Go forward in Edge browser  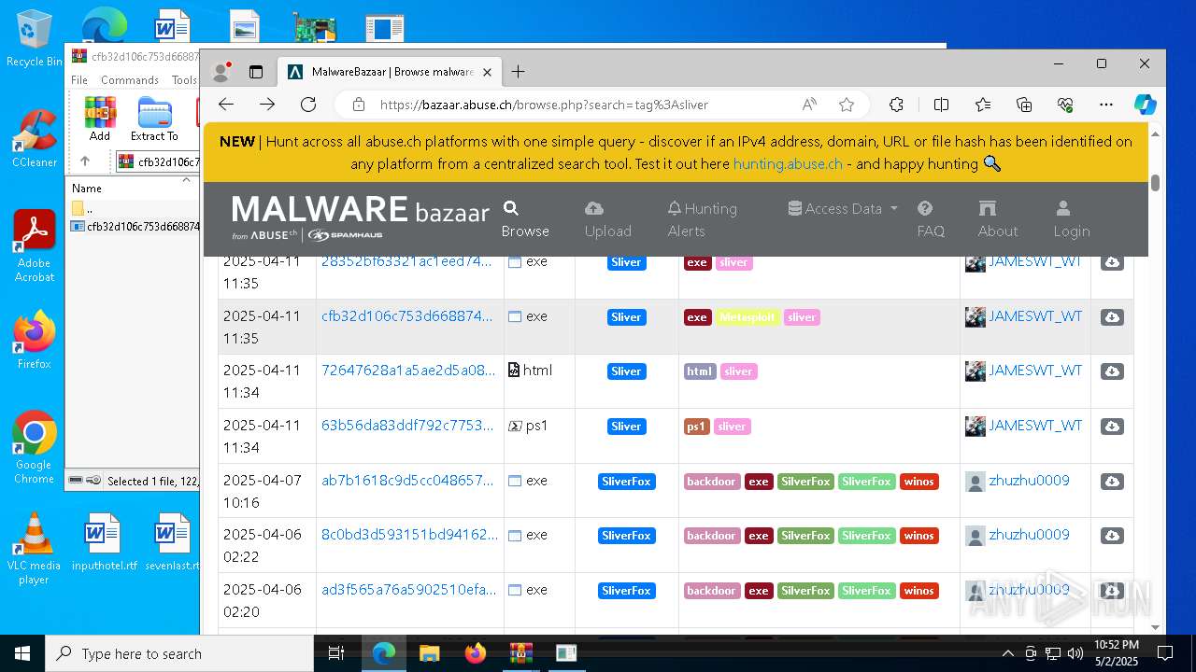coord(267,105)
